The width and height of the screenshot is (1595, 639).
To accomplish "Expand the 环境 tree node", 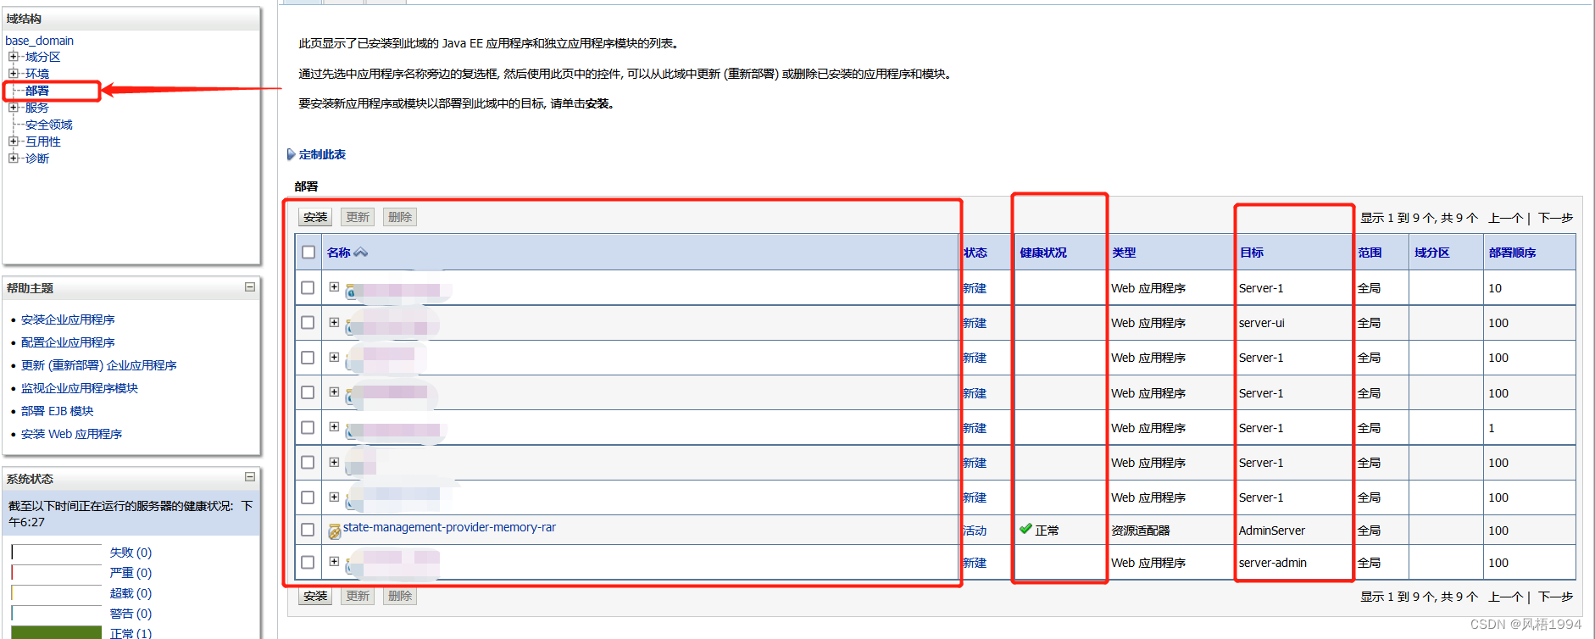I will tap(14, 74).
